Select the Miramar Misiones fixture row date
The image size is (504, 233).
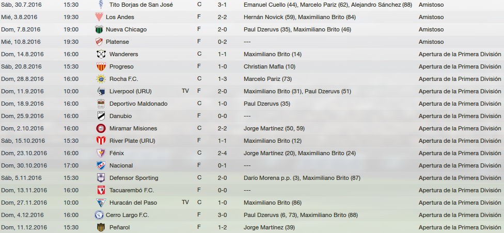[x=23, y=129]
